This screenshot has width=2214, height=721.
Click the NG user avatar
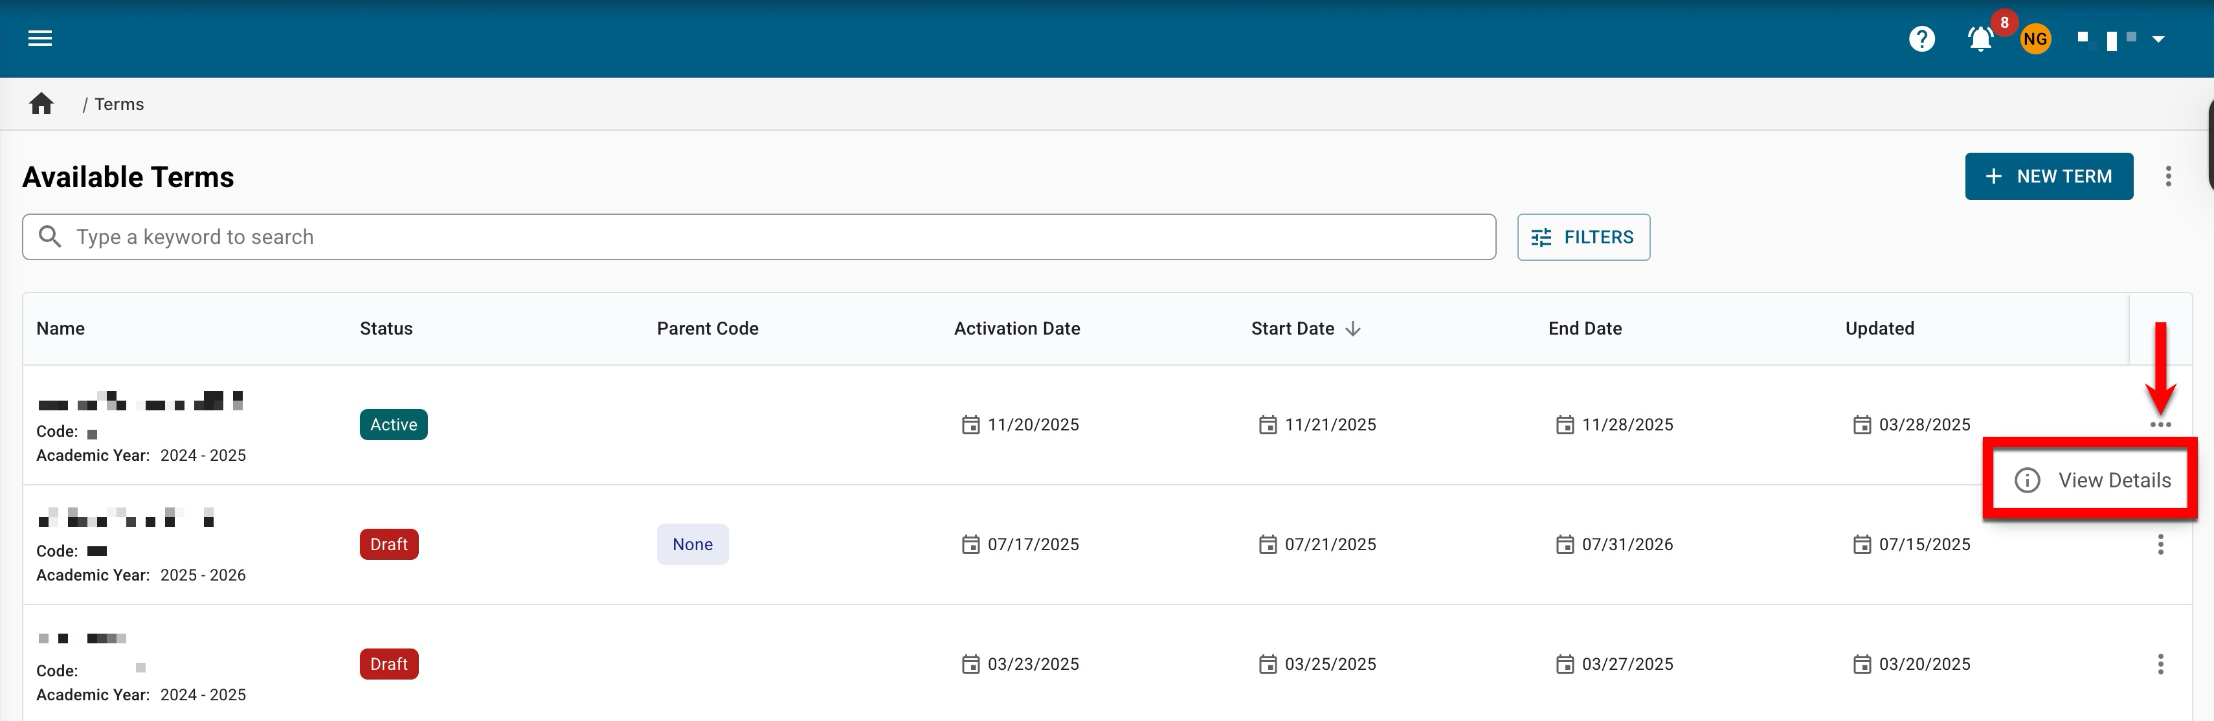click(2035, 39)
